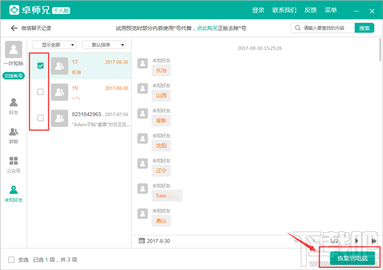Click the magnifier icon in search box
The image size is (383, 270).
coord(297,28)
